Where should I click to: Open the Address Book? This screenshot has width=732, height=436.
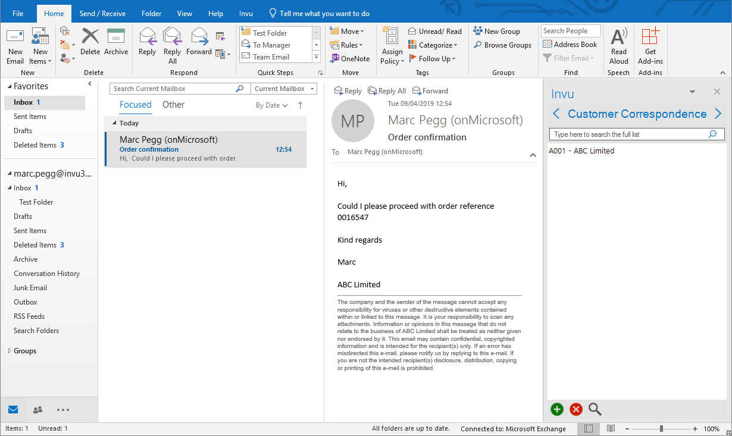tap(570, 45)
